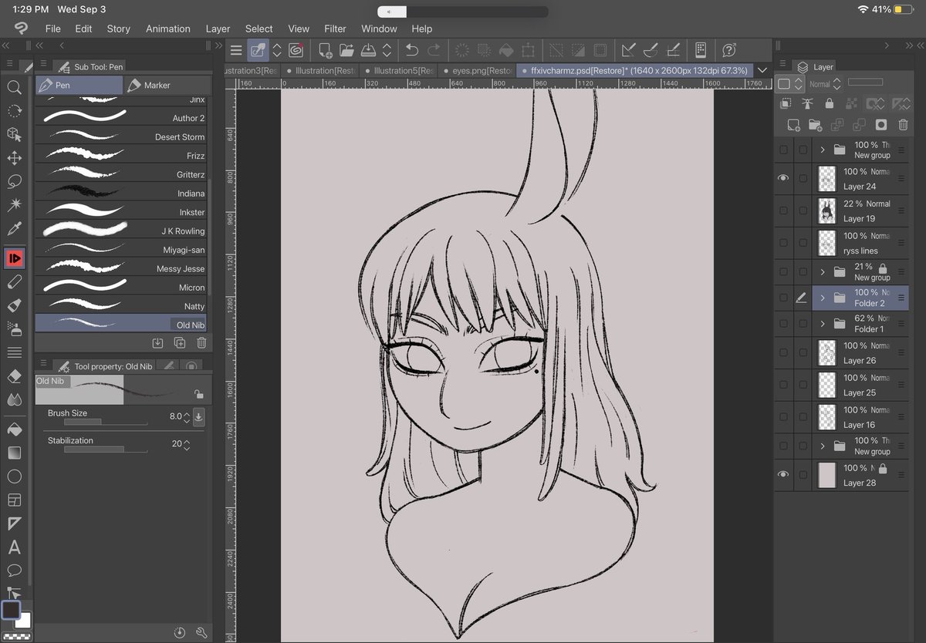Click the Brush Size slider
This screenshot has width=926, height=643.
click(105, 422)
